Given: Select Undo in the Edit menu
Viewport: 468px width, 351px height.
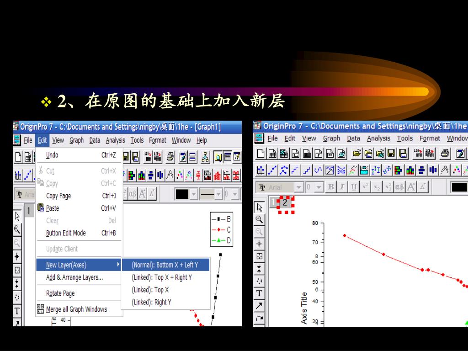Looking at the screenshot, I should 79,155.
